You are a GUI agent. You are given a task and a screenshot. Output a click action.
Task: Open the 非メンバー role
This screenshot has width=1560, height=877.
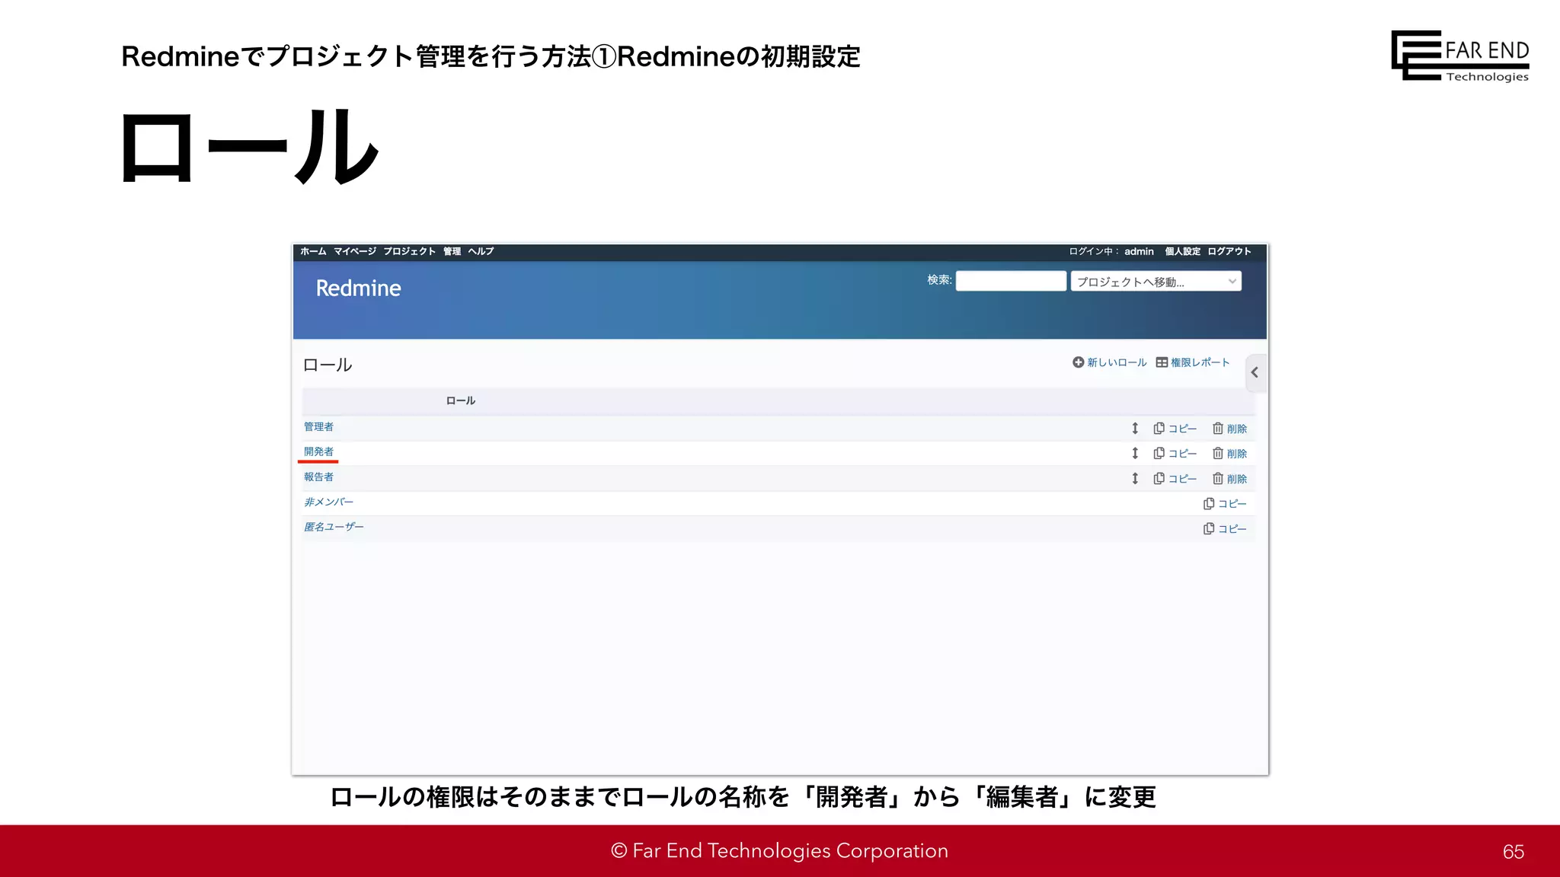[x=328, y=502]
